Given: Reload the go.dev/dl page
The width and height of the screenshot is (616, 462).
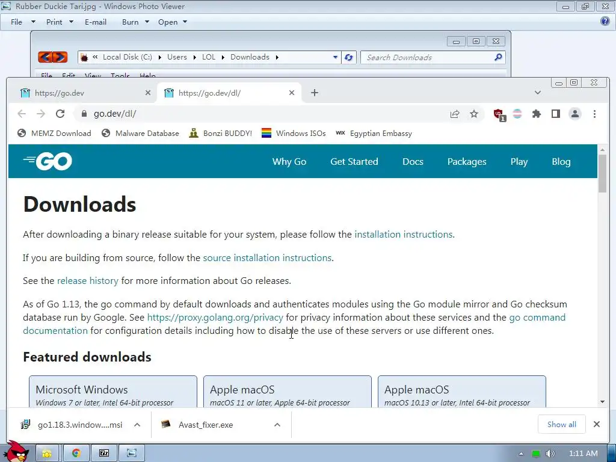Looking at the screenshot, I should (x=60, y=114).
